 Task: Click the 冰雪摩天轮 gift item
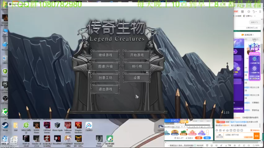[254, 60]
